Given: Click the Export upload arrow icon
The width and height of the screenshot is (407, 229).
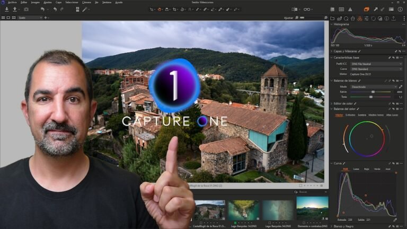Looking at the screenshot, I should pos(15,10).
